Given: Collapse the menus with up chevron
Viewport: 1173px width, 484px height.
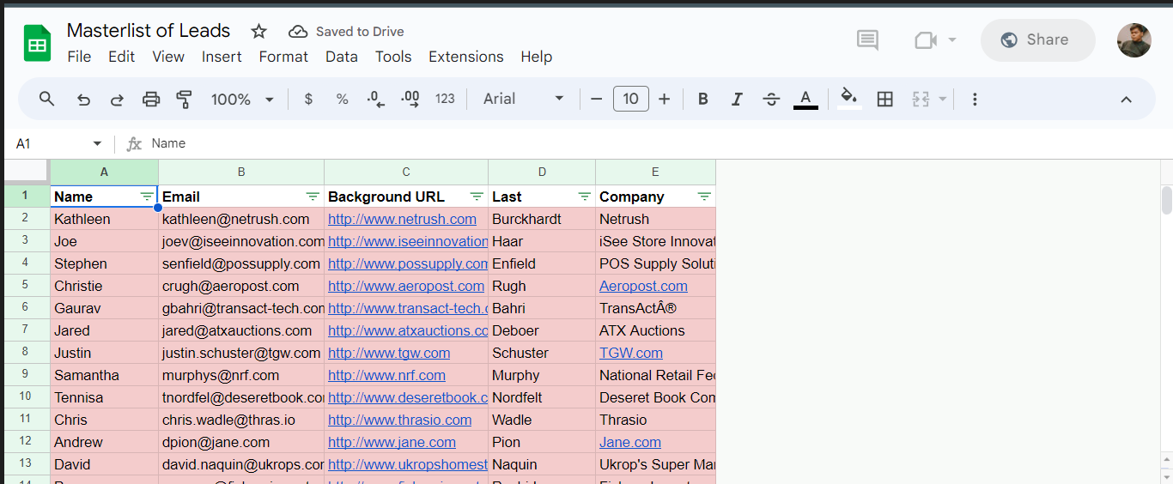Looking at the screenshot, I should [x=1127, y=100].
